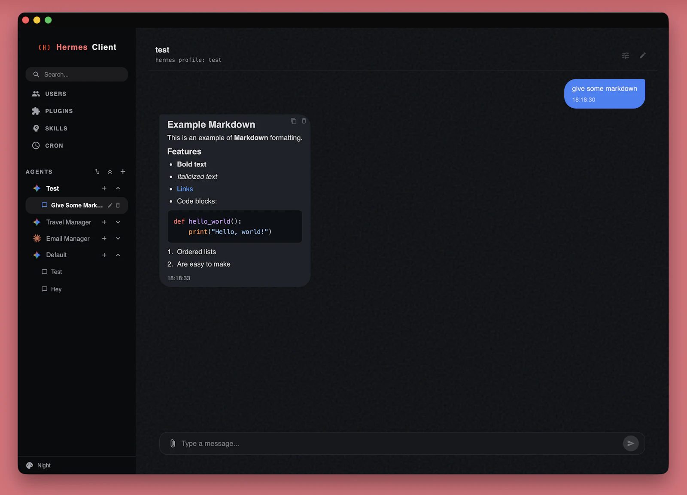Image resolution: width=687 pixels, height=495 pixels.
Task: Click the Test agent sparkle icon
Action: 37,188
